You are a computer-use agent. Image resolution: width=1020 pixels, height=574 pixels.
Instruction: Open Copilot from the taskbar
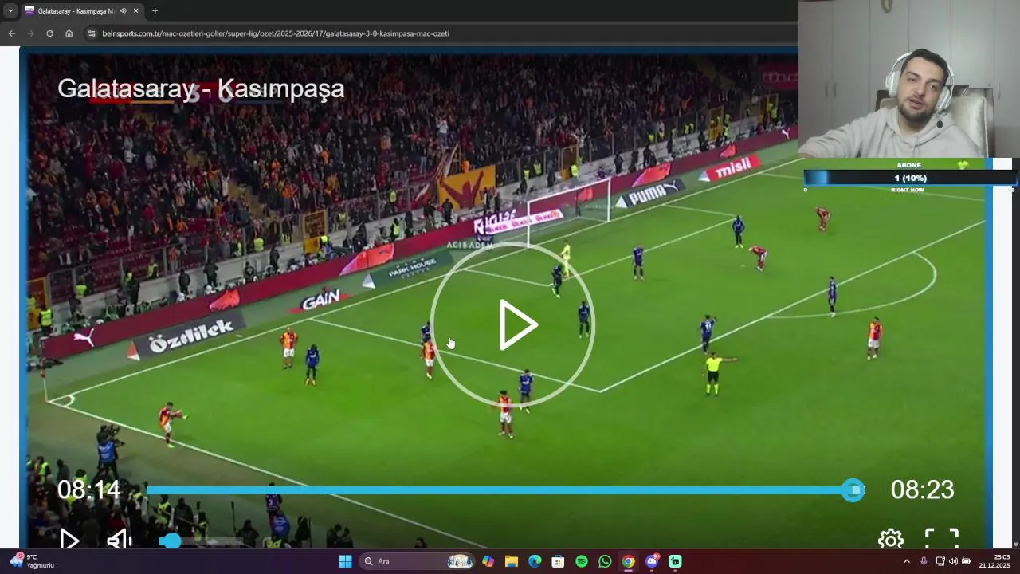[x=488, y=561]
